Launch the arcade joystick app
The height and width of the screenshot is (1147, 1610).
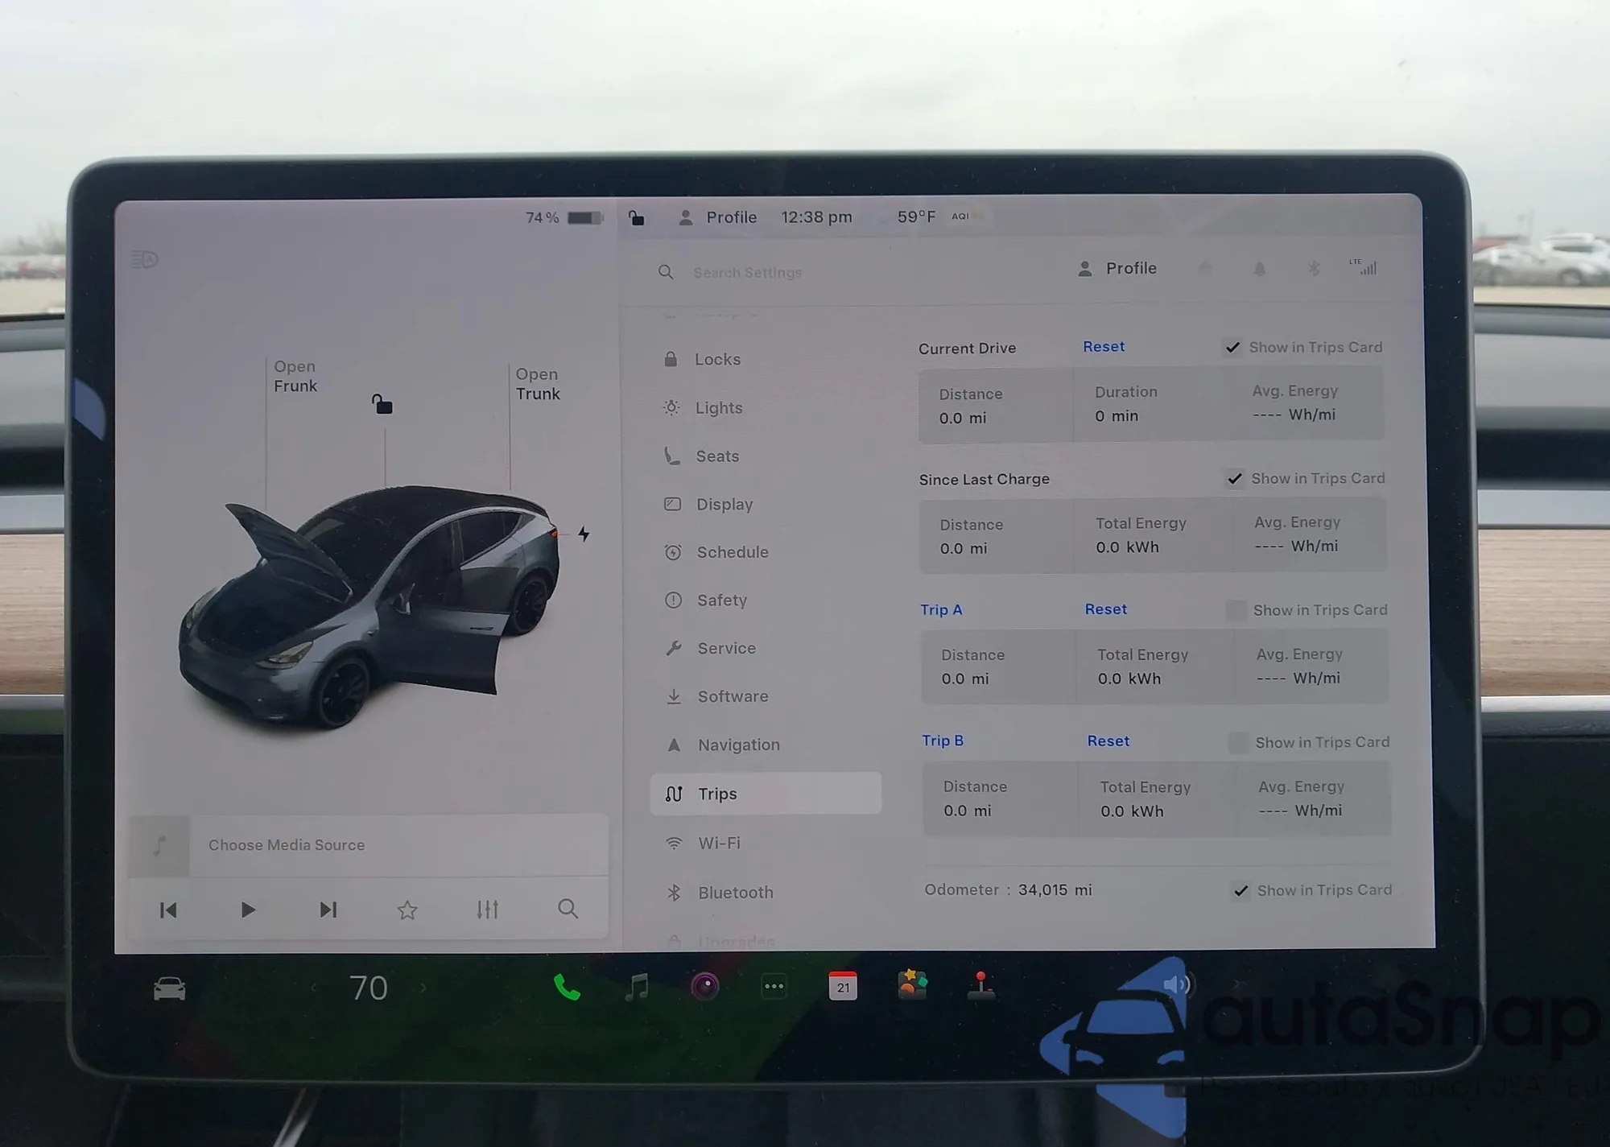(980, 986)
